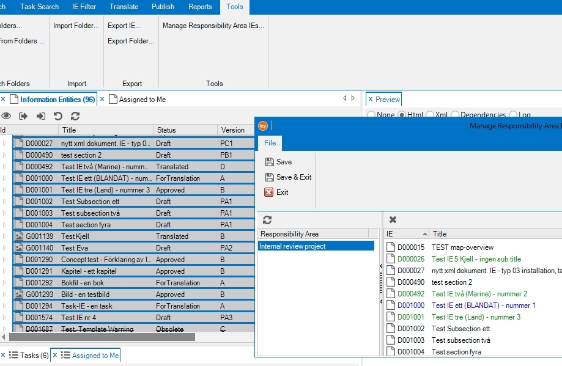This screenshot has width=562, height=366.
Task: Expand the D001001 row tree arrow
Action: pyautogui.click(x=4, y=190)
